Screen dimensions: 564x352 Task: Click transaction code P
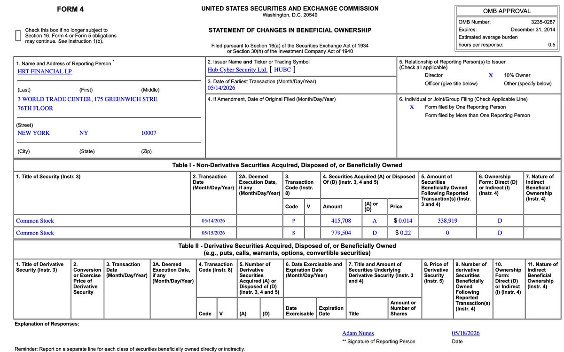coord(293,220)
